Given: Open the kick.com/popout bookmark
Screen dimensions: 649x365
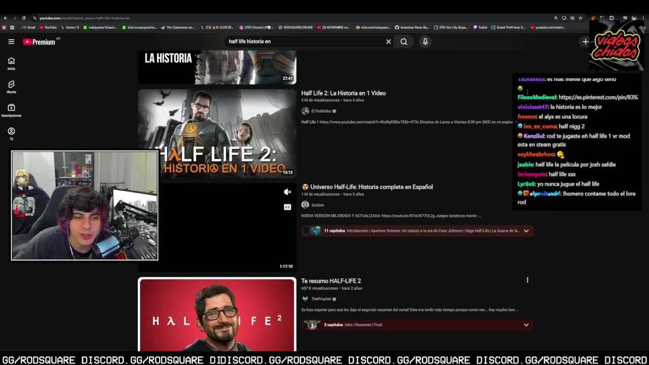Looking at the screenshot, I should click(x=139, y=27).
